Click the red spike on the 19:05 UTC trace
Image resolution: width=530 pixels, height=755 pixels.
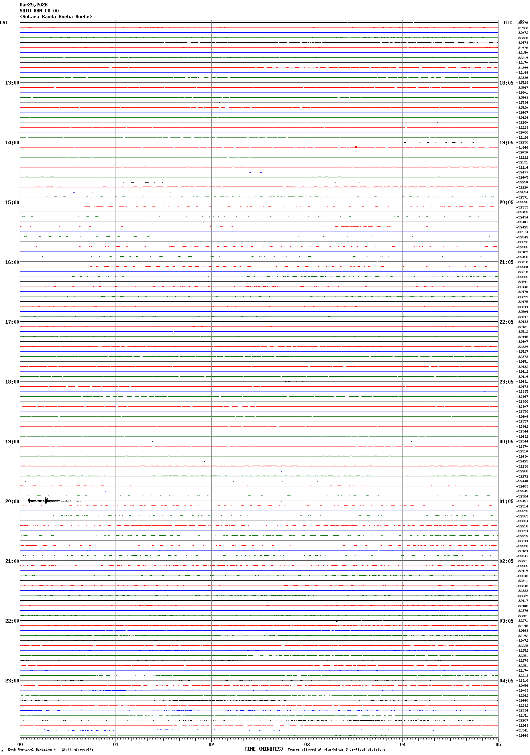pos(355,147)
